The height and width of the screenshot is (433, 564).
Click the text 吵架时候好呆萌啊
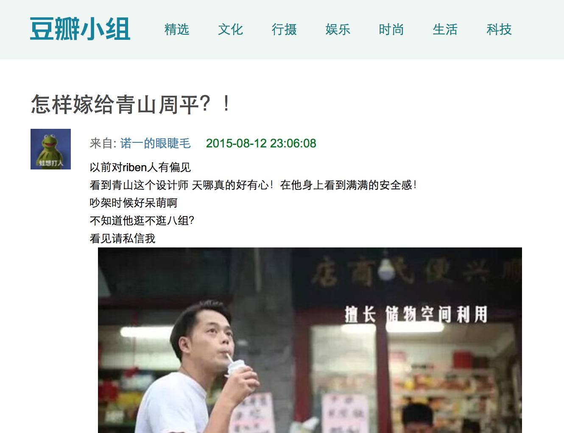134,203
